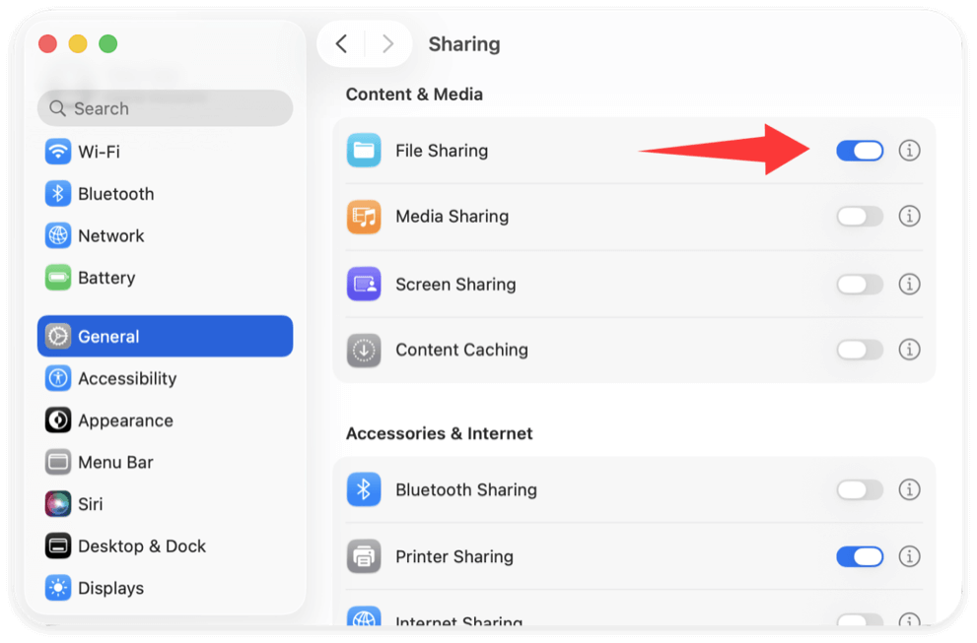
Task: Click the Screen Sharing display icon
Action: click(364, 284)
